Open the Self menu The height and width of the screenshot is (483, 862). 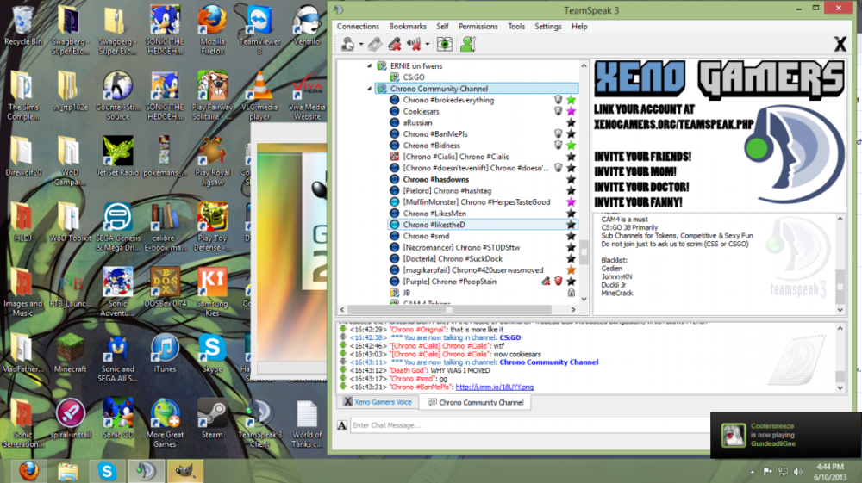[x=442, y=27]
